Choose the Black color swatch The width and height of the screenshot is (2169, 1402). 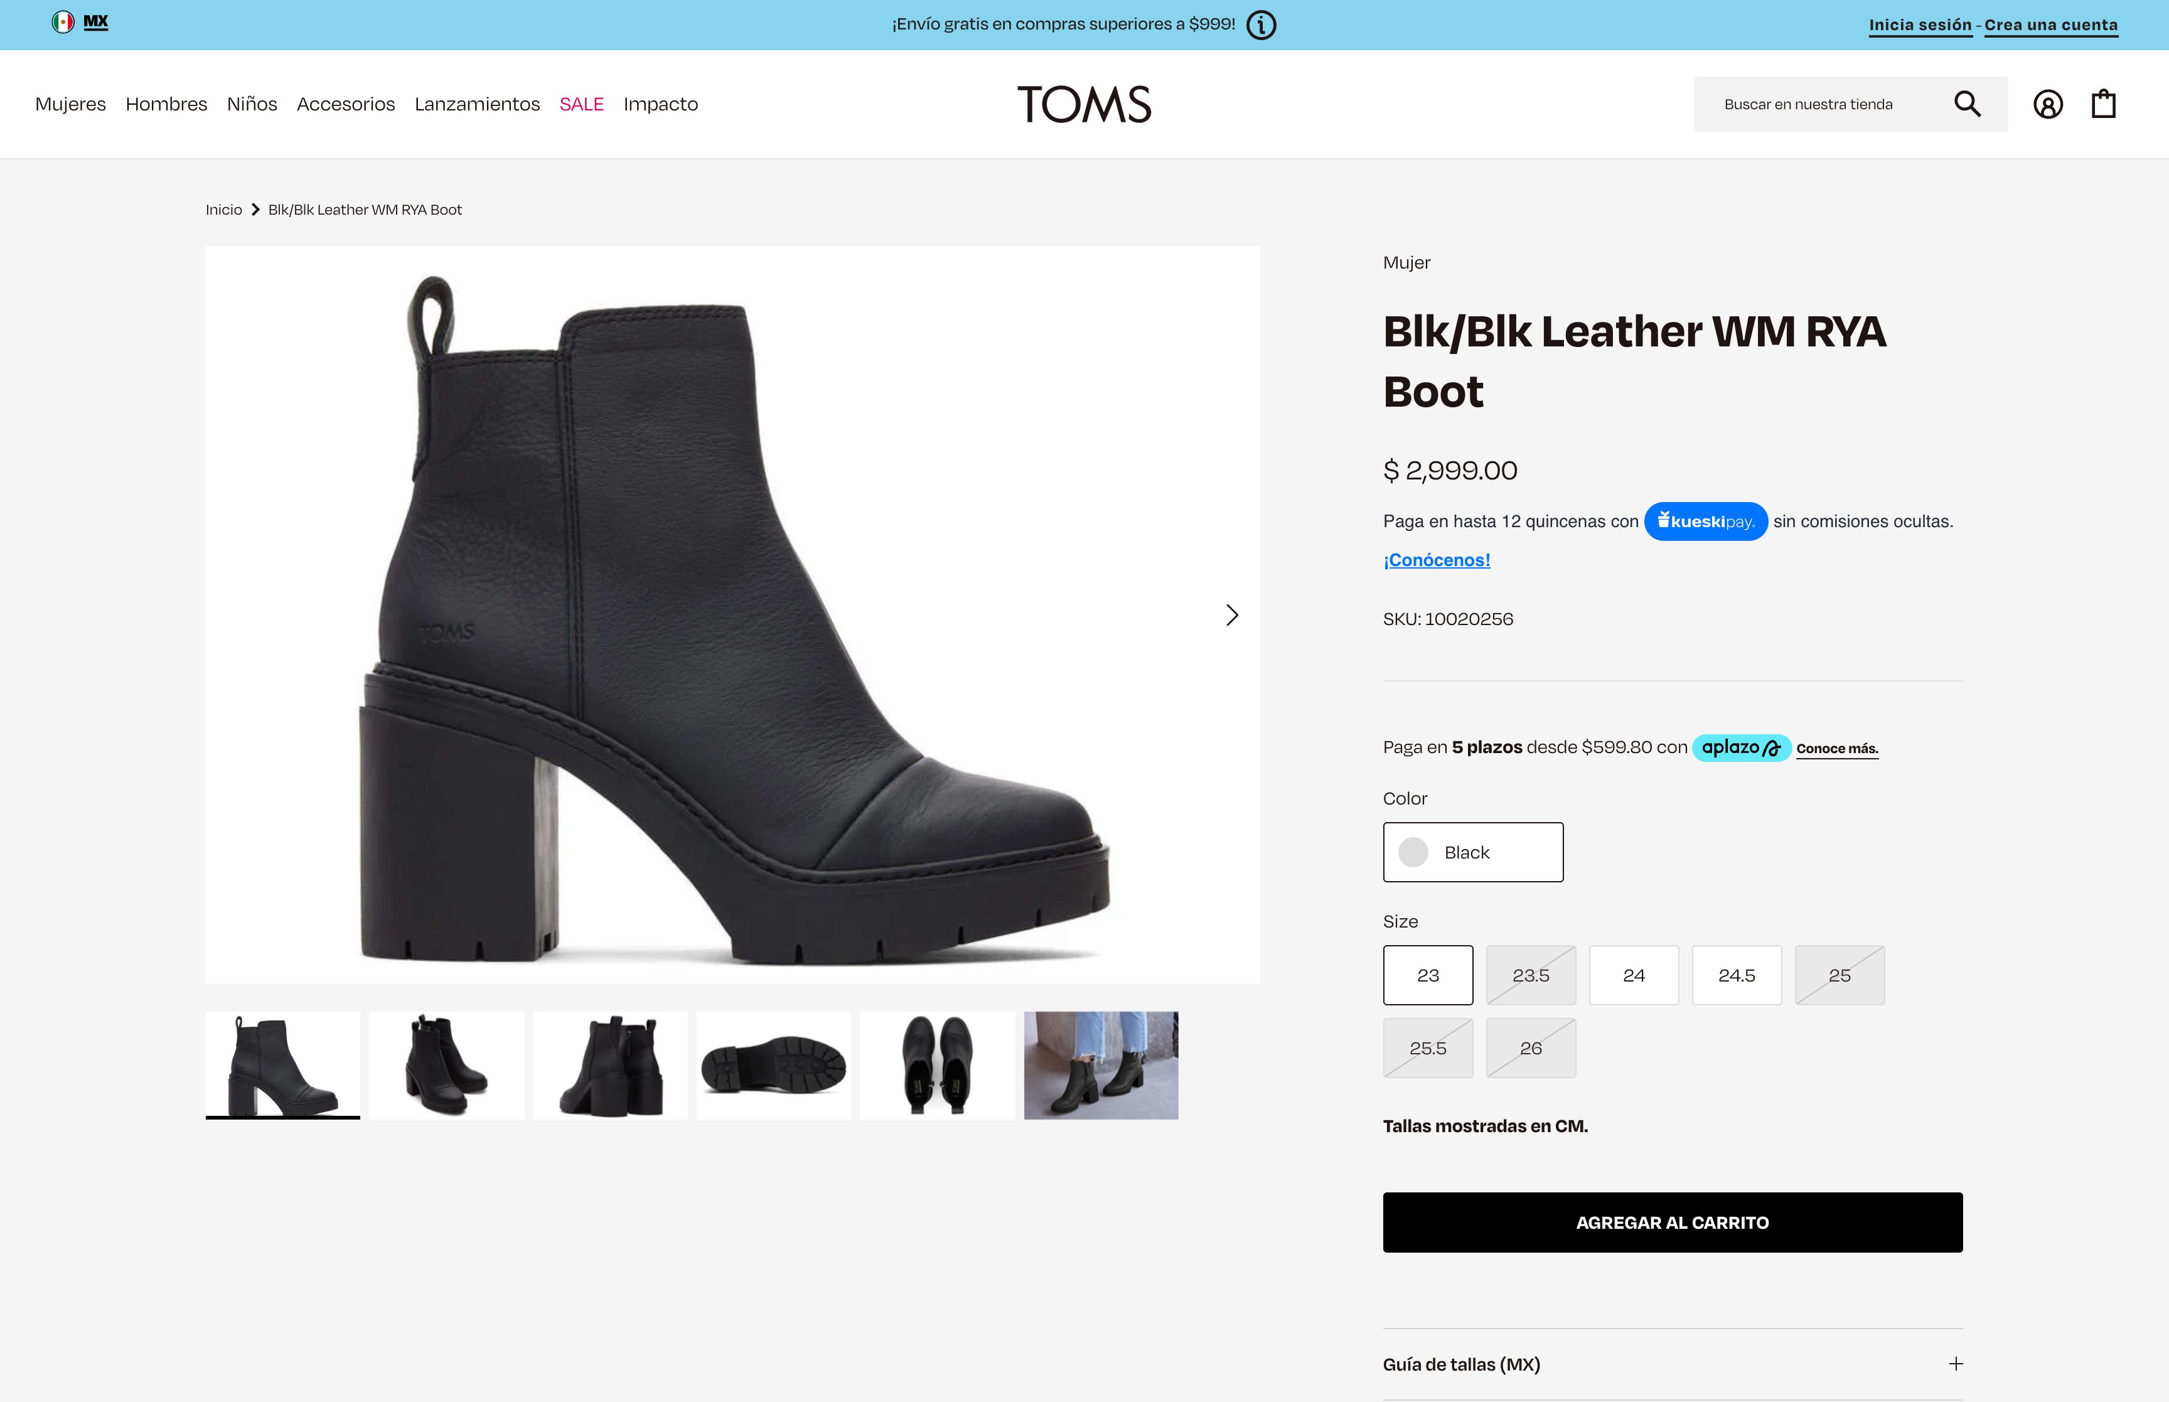1473,852
